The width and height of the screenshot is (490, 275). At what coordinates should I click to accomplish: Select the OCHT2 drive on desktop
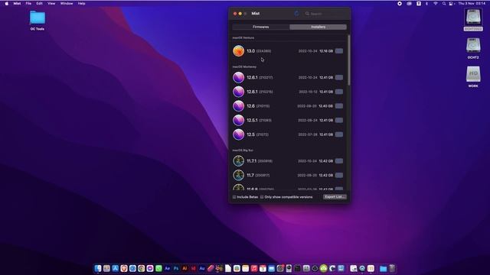coord(473,48)
